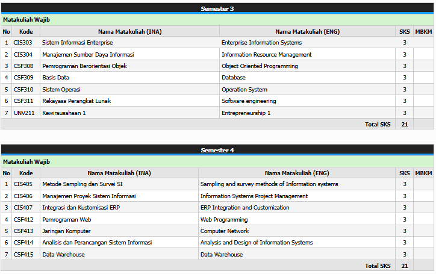The width and height of the screenshot is (436, 274).
Task: Select the Pemrograman Web course name
Action: 66,219
